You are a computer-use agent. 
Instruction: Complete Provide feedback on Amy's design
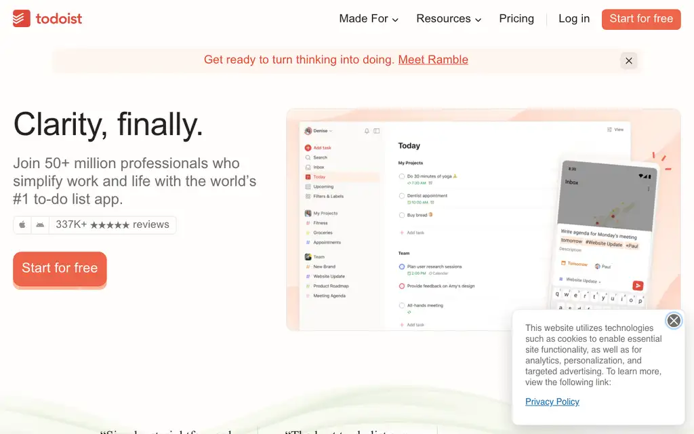click(401, 286)
